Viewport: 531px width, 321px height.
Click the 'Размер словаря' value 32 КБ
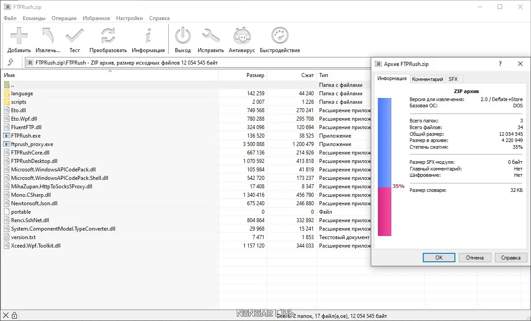[516, 190]
